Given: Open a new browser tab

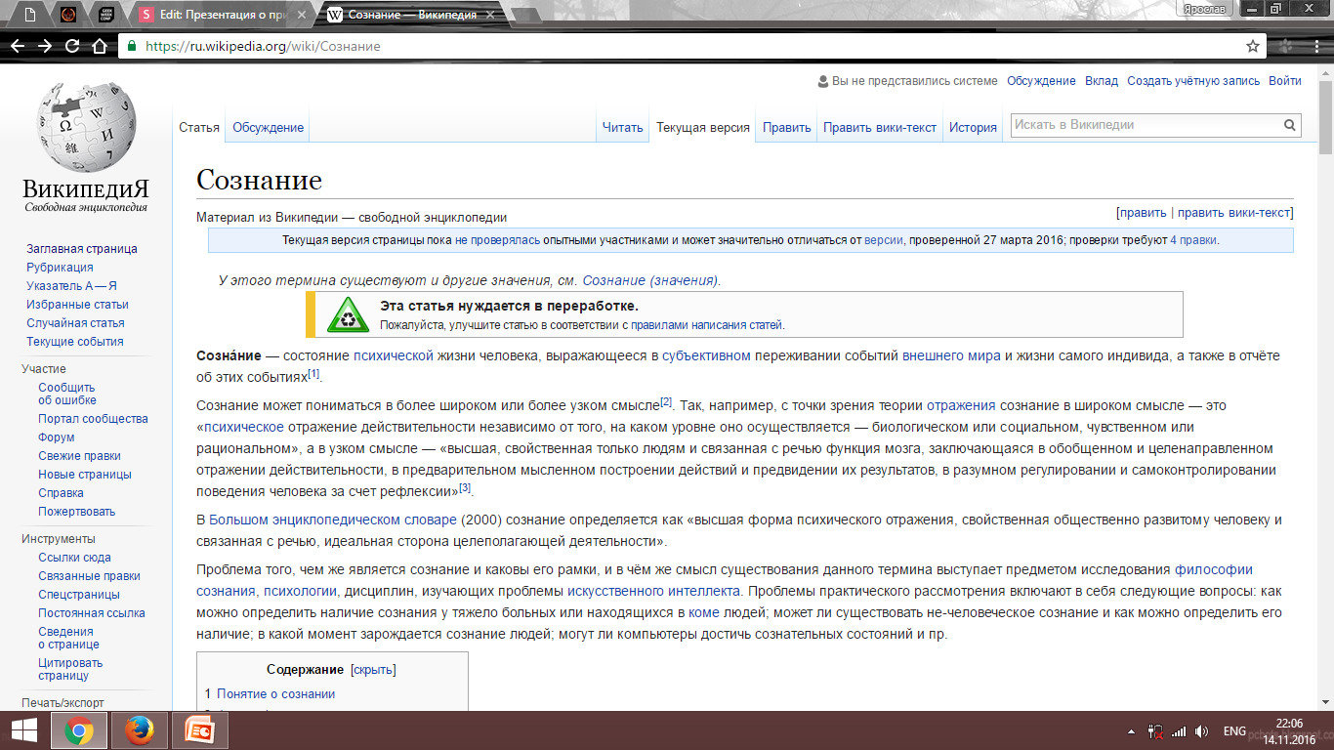Looking at the screenshot, I should (x=528, y=15).
